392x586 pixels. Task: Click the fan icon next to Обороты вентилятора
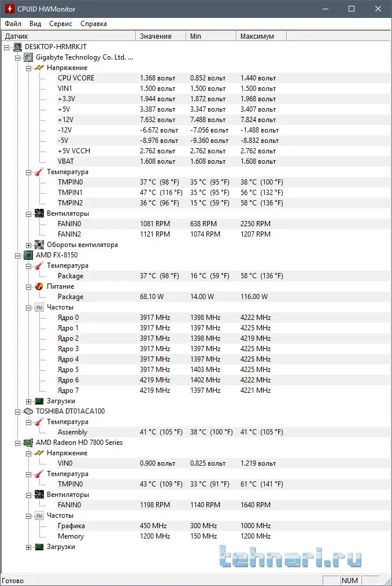(x=39, y=245)
